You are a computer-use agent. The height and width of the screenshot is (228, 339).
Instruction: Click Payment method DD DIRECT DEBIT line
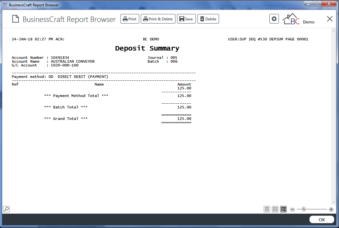(x=60, y=77)
